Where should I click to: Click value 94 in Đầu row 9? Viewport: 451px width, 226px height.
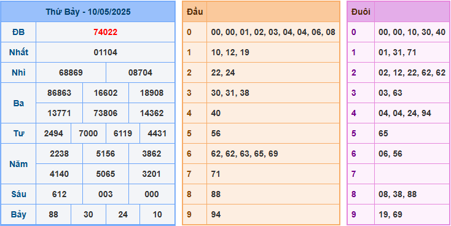[216, 214]
